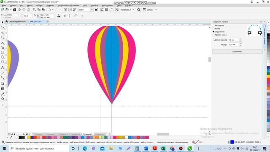This screenshot has height=152, width=270.
Task: Jump to first page button
Action: click(11, 134)
